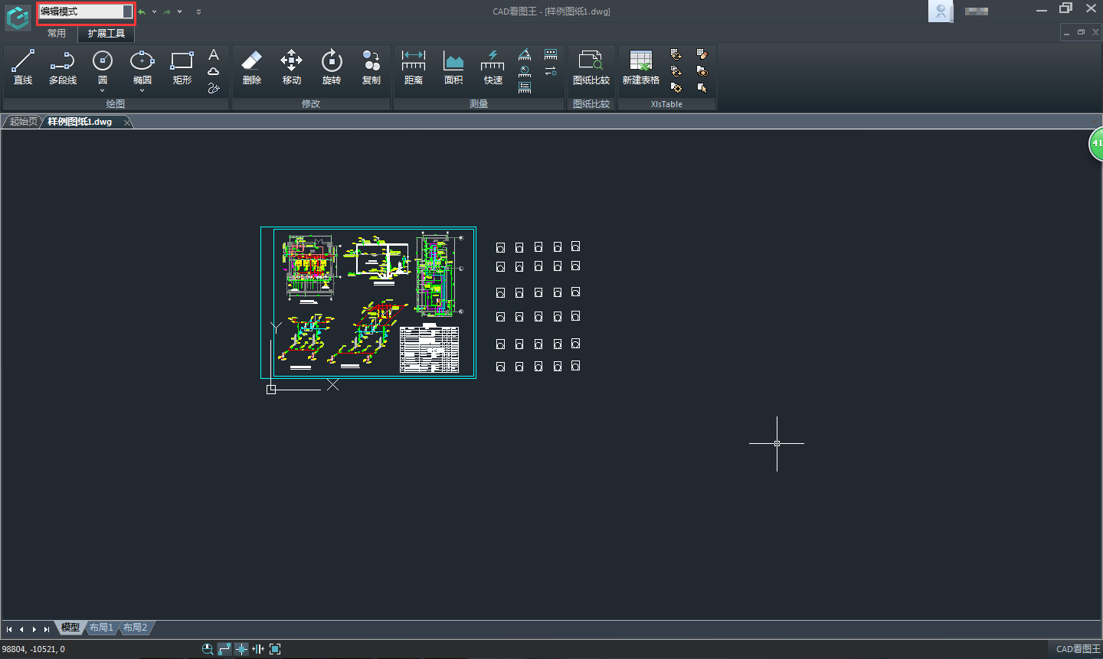Use the 距离 distance measurement tool
This screenshot has height=659, width=1103.
[x=414, y=67]
